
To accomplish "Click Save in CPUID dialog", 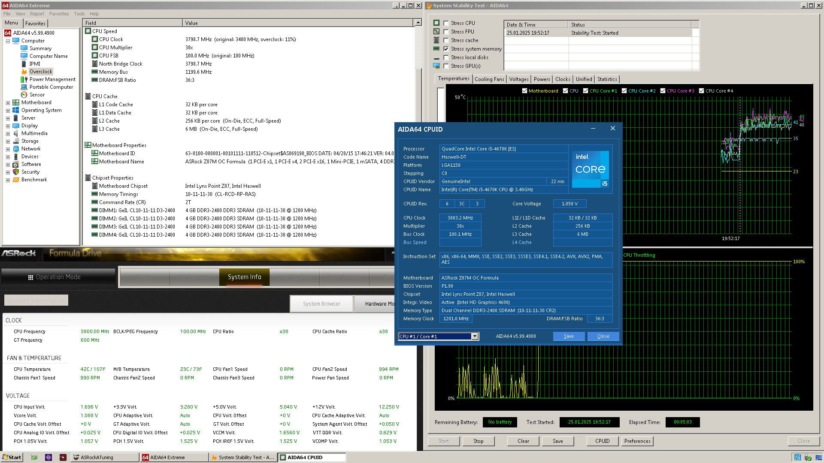I will (568, 337).
